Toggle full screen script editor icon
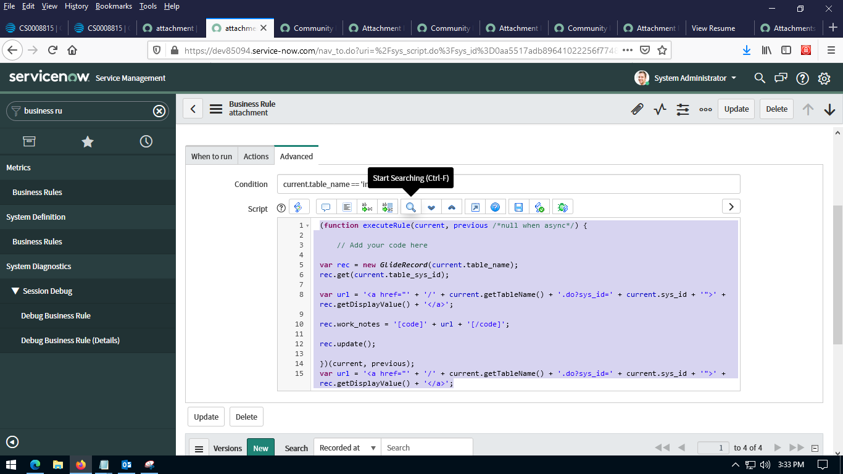 (475, 207)
